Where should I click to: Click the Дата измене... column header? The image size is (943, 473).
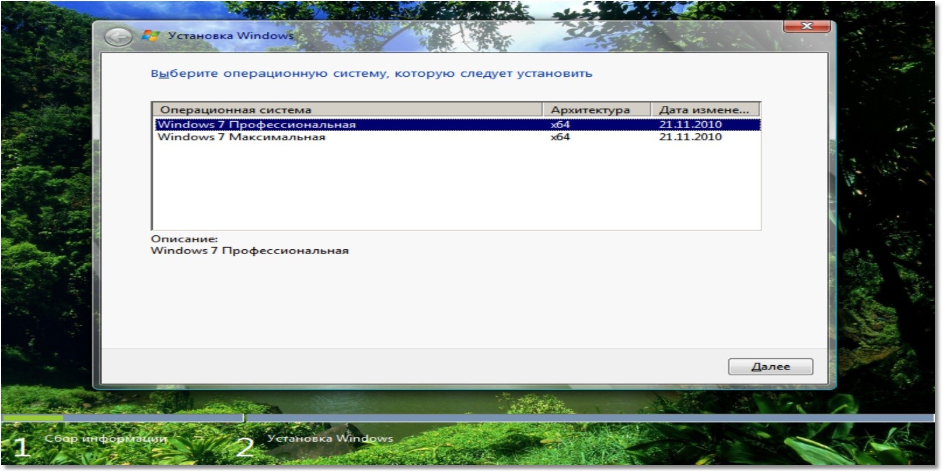(x=705, y=110)
